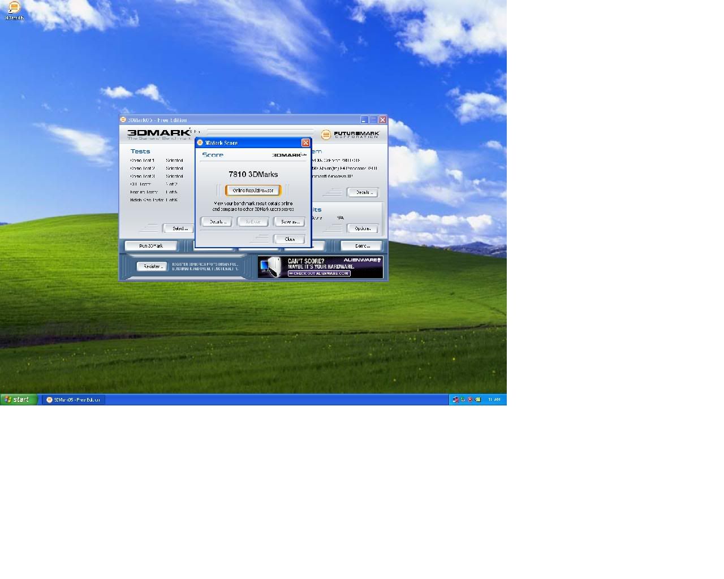Click the Check Out Alienware.com link
The height and width of the screenshot is (579, 724).
pyautogui.click(x=319, y=274)
